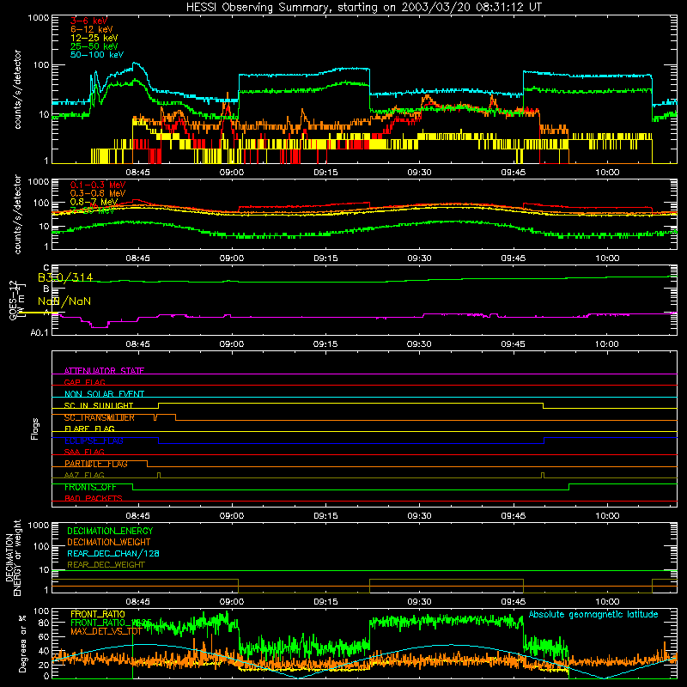Select the orange 6-12 keV legend label

coord(92,29)
